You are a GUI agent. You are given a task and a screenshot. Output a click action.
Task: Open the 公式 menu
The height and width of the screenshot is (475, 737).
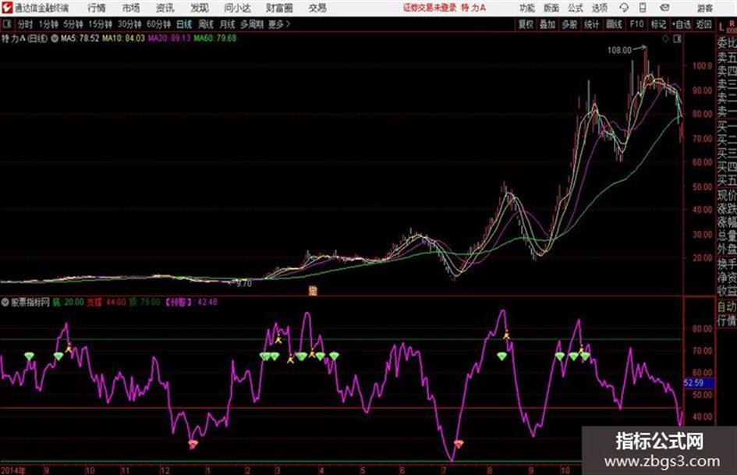click(576, 8)
